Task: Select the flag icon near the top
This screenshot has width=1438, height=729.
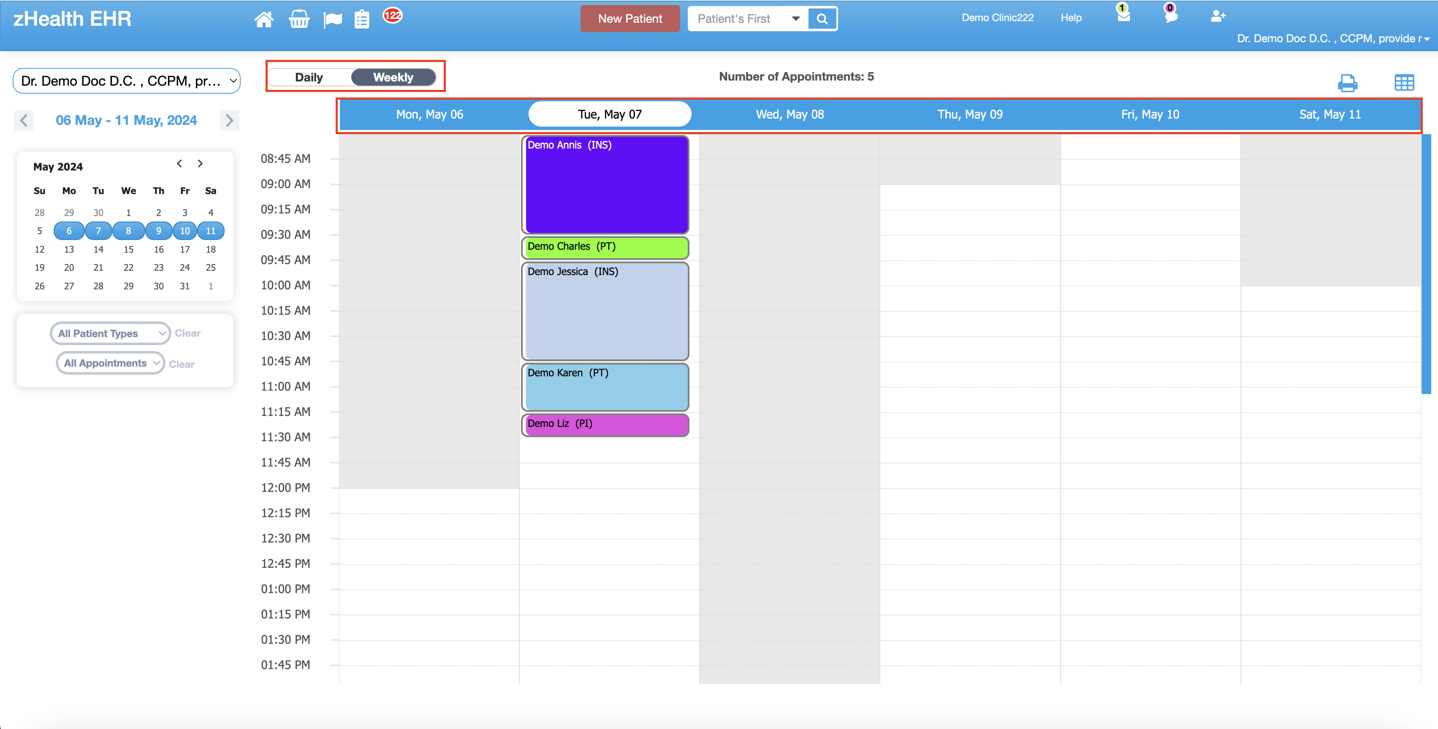Action: (x=332, y=19)
